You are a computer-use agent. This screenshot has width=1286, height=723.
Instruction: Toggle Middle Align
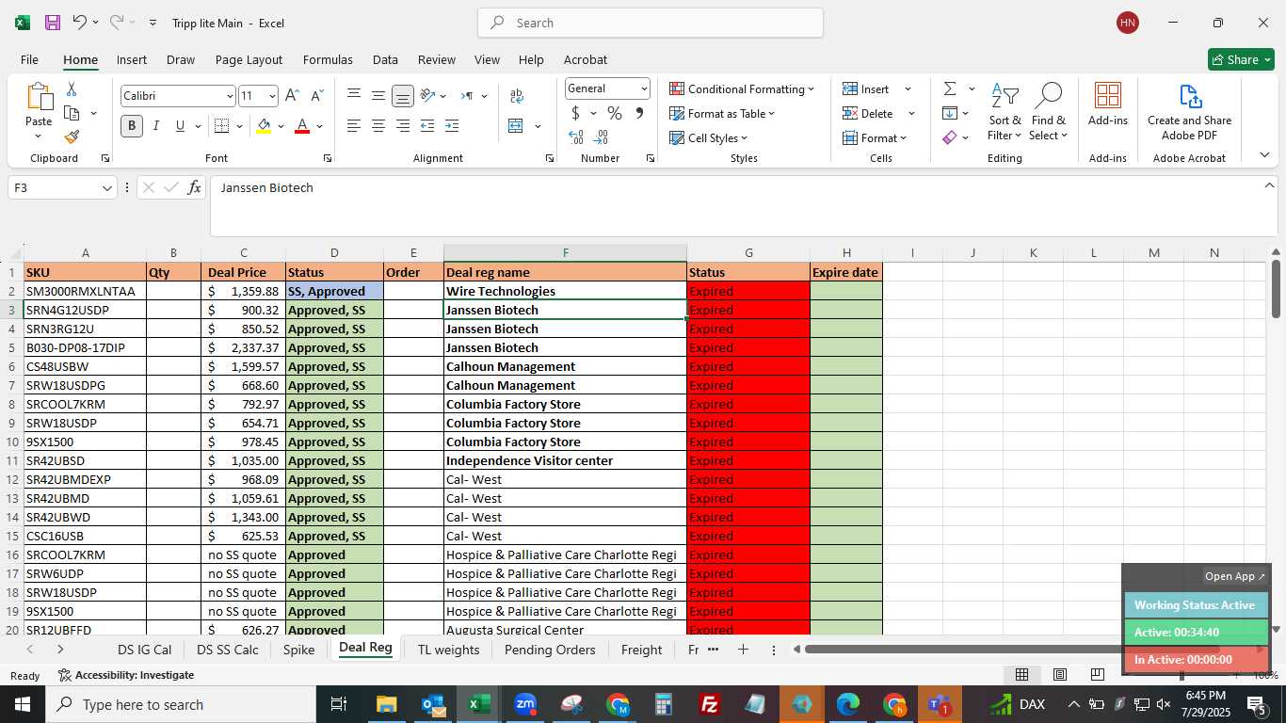point(378,96)
